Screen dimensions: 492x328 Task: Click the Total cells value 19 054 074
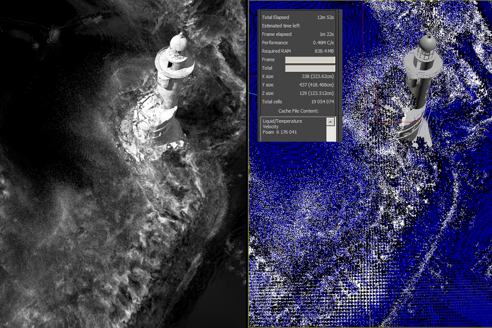322,102
